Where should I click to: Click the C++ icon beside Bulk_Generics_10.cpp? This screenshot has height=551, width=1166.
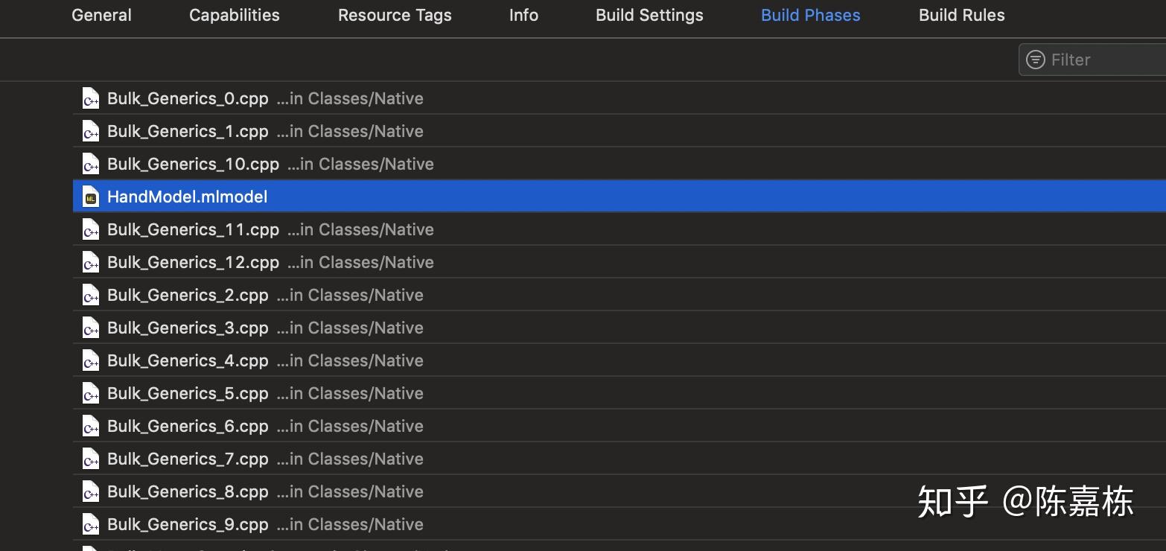[x=91, y=165]
